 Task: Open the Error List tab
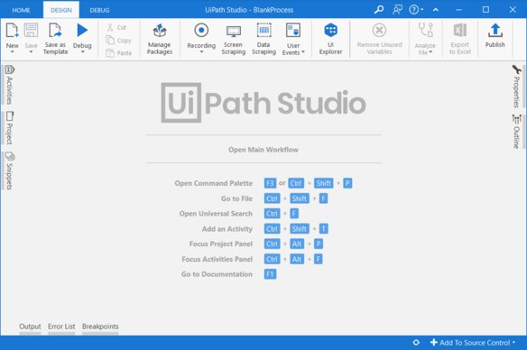pos(61,327)
